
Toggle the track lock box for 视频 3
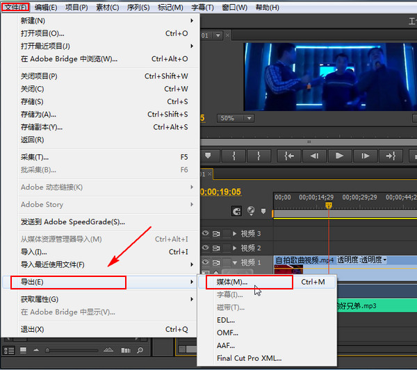227,234
